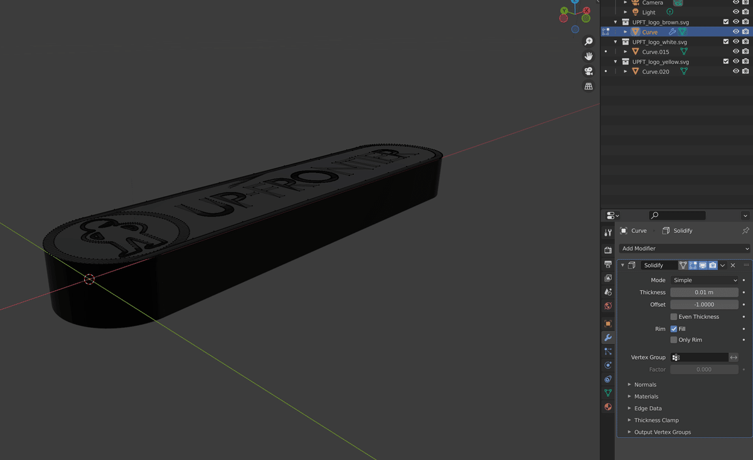Disable rendering for Light camera icon
The height and width of the screenshot is (460, 753).
click(745, 13)
